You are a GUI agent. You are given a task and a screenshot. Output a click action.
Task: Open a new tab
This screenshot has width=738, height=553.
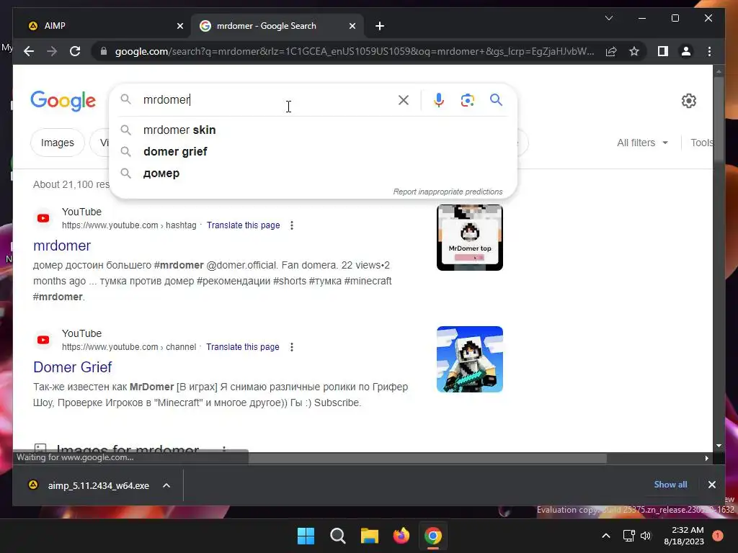click(380, 26)
